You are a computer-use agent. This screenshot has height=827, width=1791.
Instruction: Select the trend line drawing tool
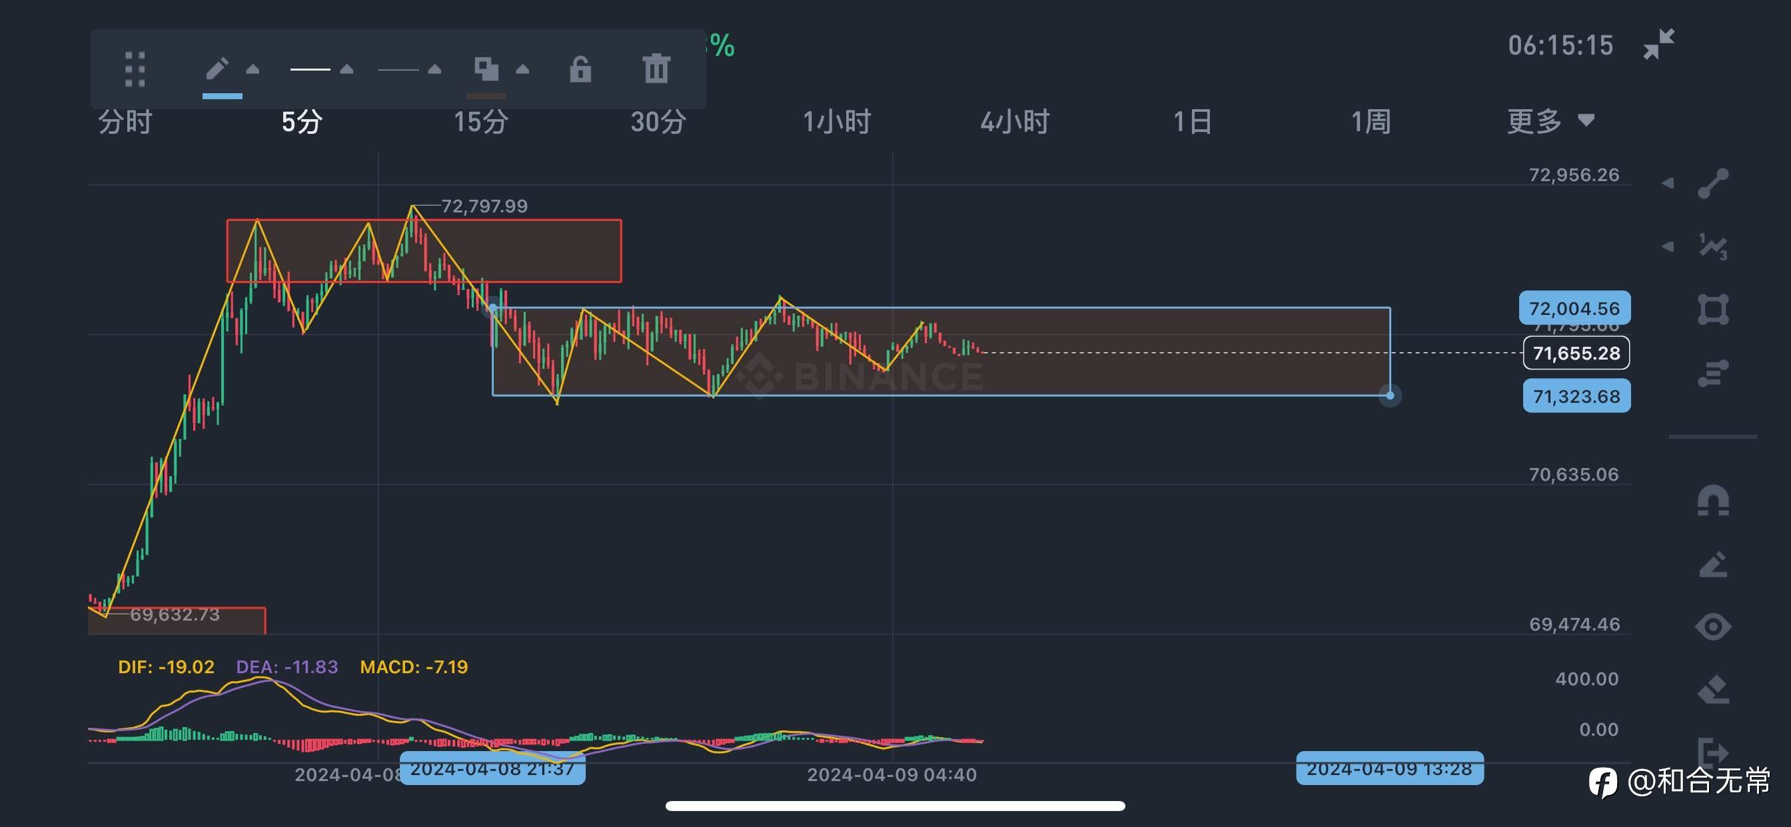point(1712,184)
